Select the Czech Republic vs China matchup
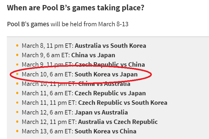The height and width of the screenshot is (139, 209). pyautogui.click(x=110, y=65)
